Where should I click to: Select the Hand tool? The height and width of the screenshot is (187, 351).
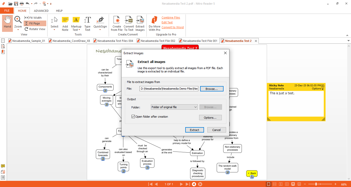(x=7, y=23)
